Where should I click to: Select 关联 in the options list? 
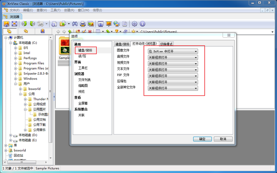pos(82,115)
